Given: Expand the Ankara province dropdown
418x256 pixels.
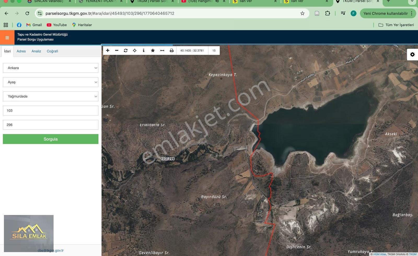Looking at the screenshot, I should (x=51, y=68).
